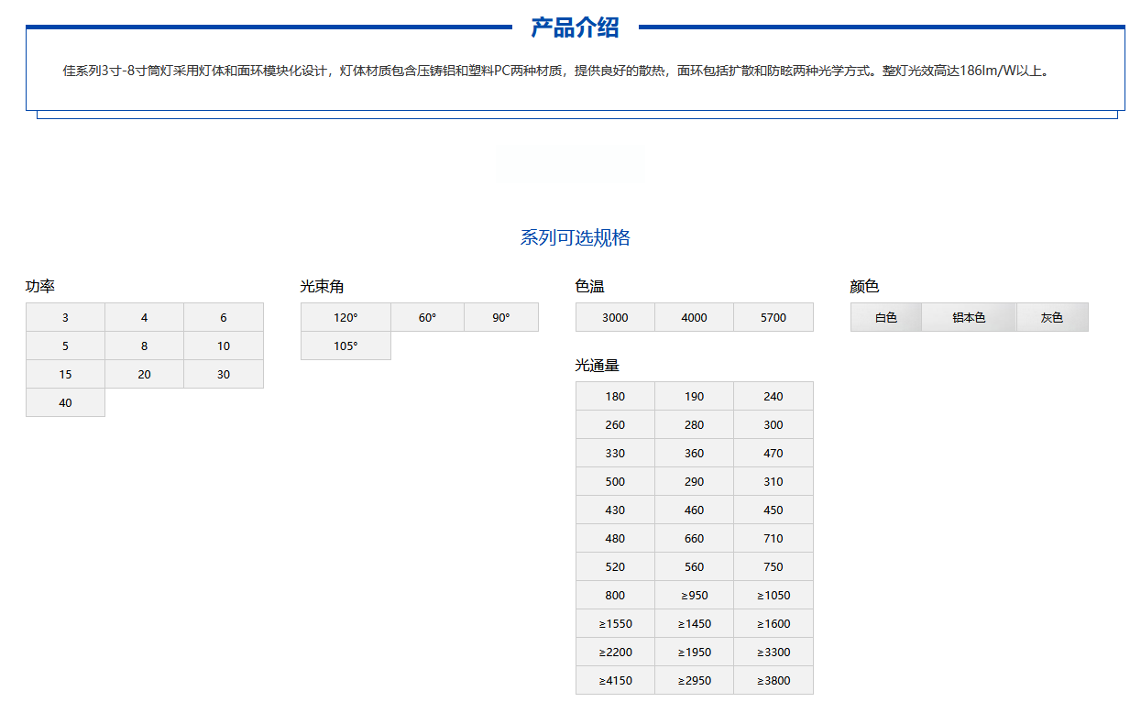Click the 功率 label

pos(40,286)
